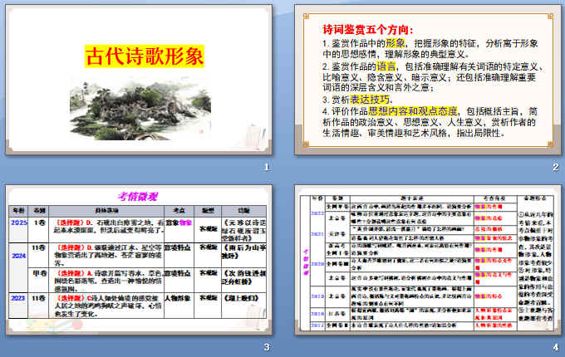This screenshot has width=565, height=357.
Task: Click the 2023 year cell in slide 3 table
Action: (17, 299)
